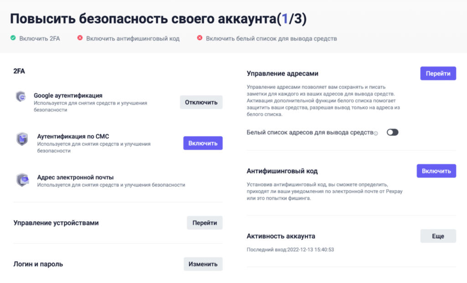This screenshot has width=467, height=283.
Task: Click the red cross beside antiphishing code step
Action: tap(80, 38)
